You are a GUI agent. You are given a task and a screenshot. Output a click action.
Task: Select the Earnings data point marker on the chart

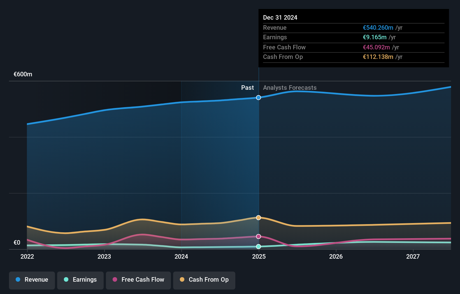tap(258, 247)
